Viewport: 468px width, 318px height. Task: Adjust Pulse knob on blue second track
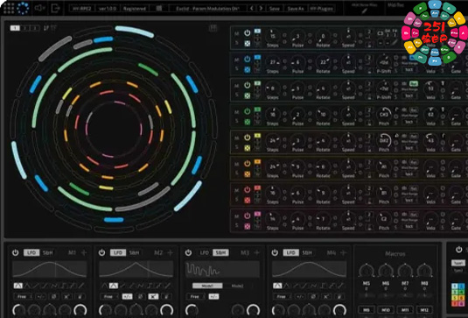tap(297, 62)
